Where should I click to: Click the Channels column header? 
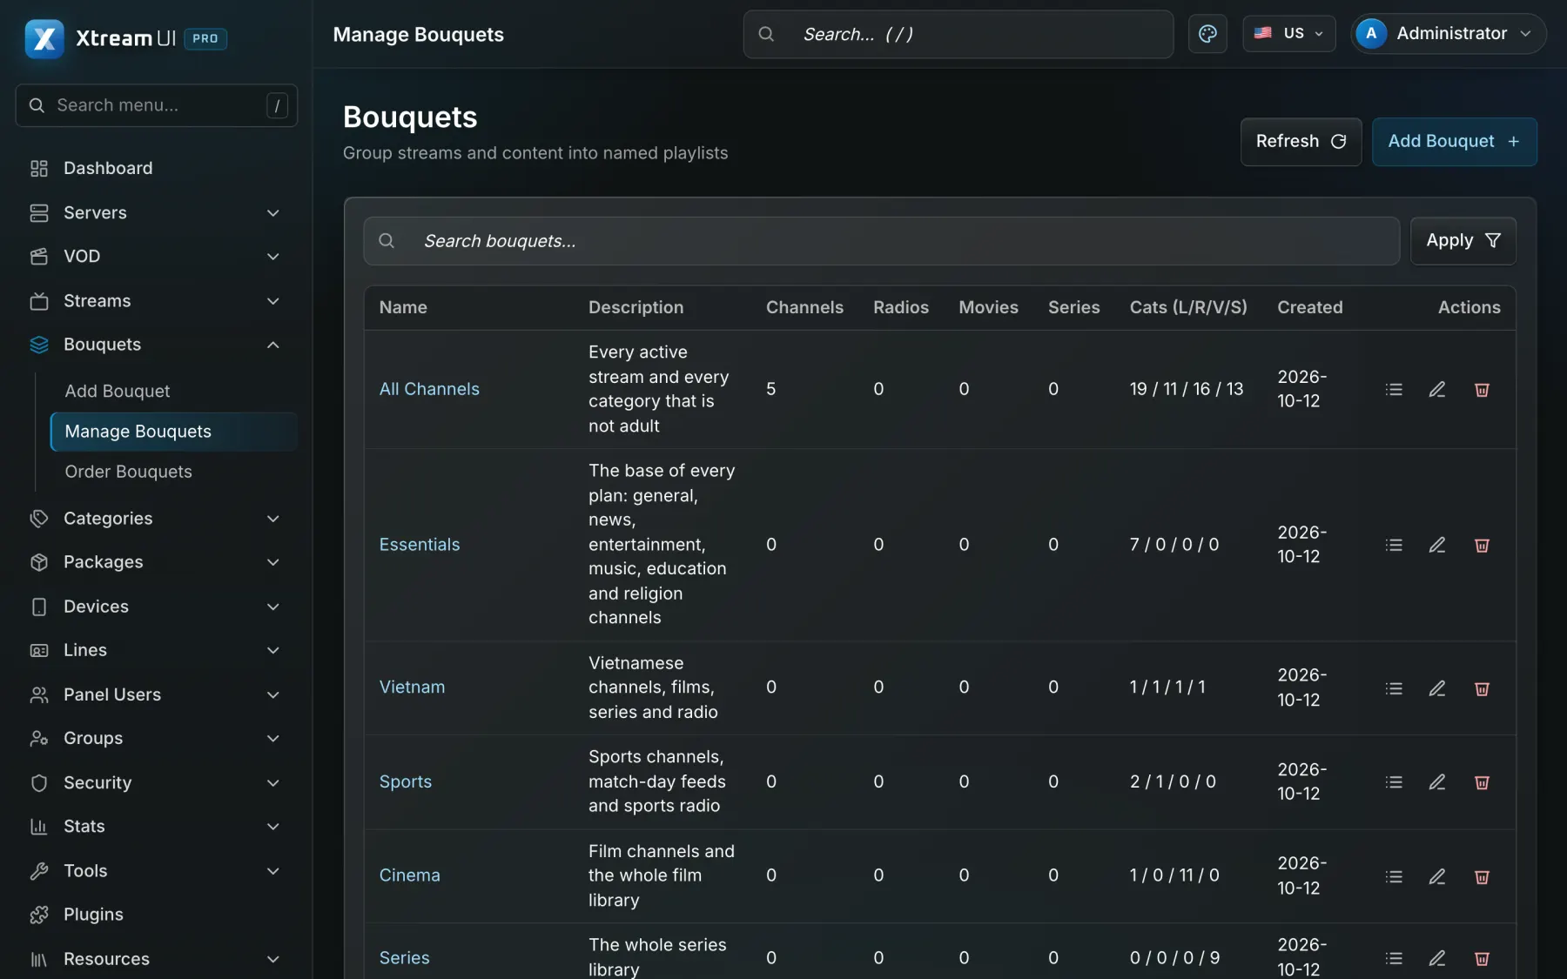point(804,307)
